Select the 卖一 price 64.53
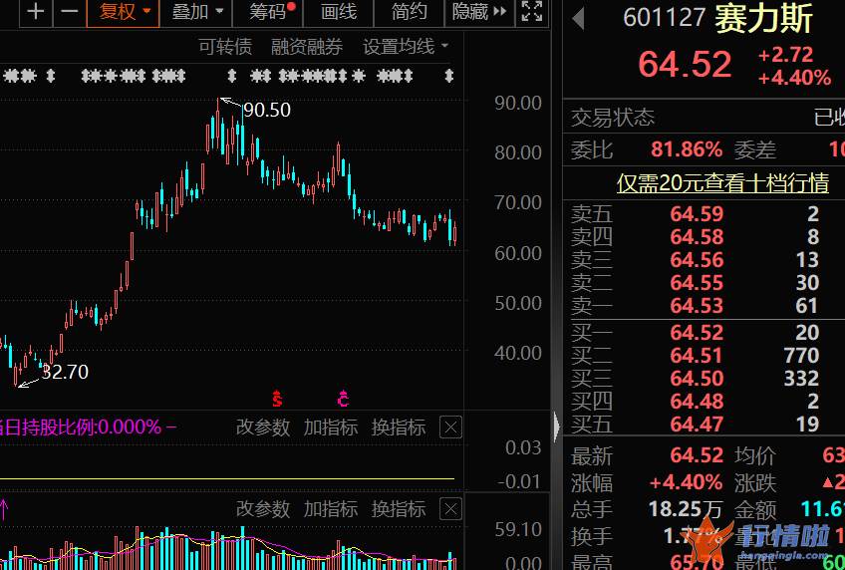This screenshot has height=570, width=845. (x=697, y=306)
